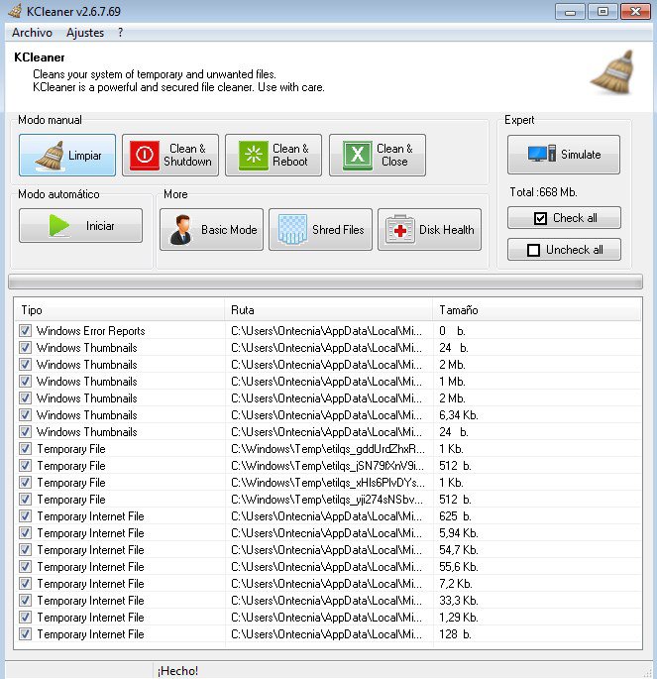Select the Temporary File etilqs_xHIs6PlvDYs path

tap(328, 483)
